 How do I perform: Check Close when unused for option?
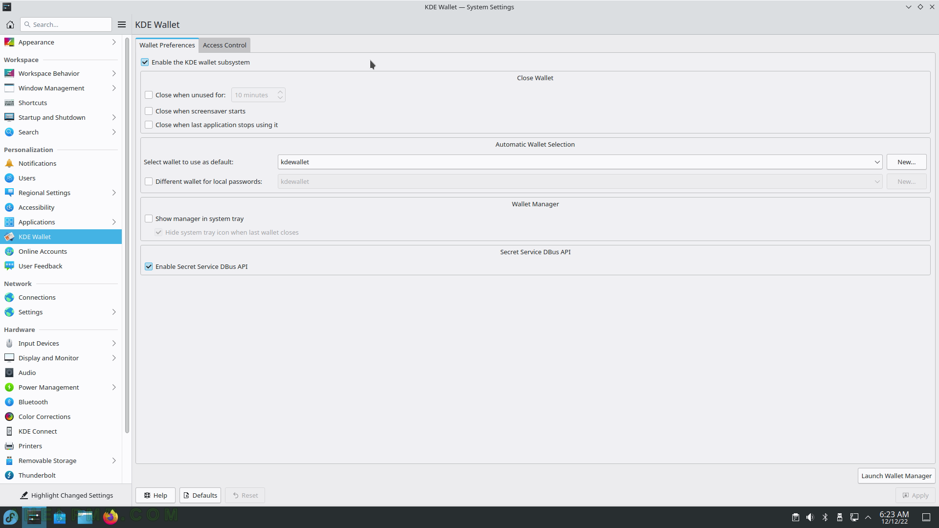pos(149,95)
